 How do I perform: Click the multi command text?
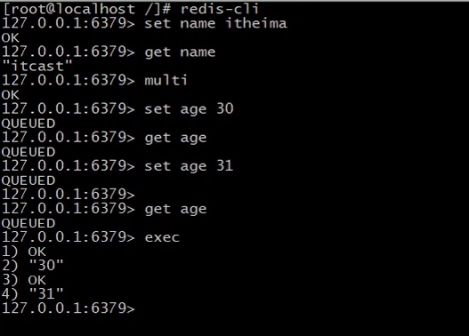[166, 80]
